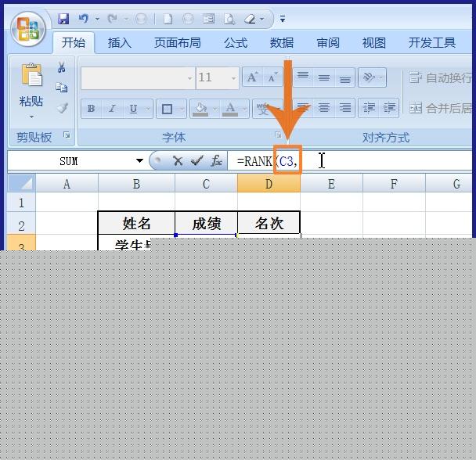476x460 pixels.
Task: Expand the 粘贴 paste options arrow
Action: coord(31,117)
